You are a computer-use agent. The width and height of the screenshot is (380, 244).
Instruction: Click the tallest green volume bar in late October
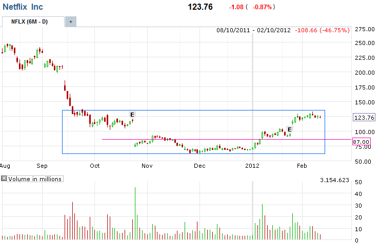coord(135,213)
